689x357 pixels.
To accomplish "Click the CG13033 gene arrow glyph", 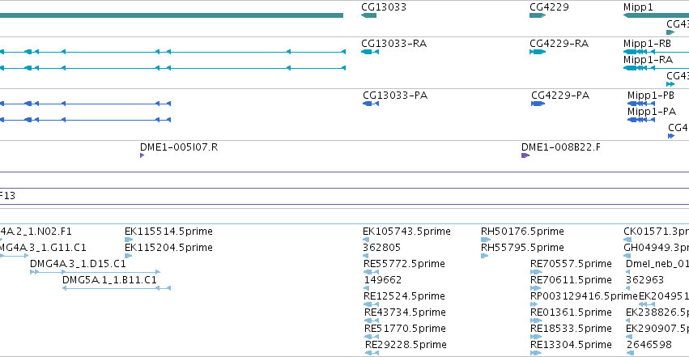I will (368, 15).
